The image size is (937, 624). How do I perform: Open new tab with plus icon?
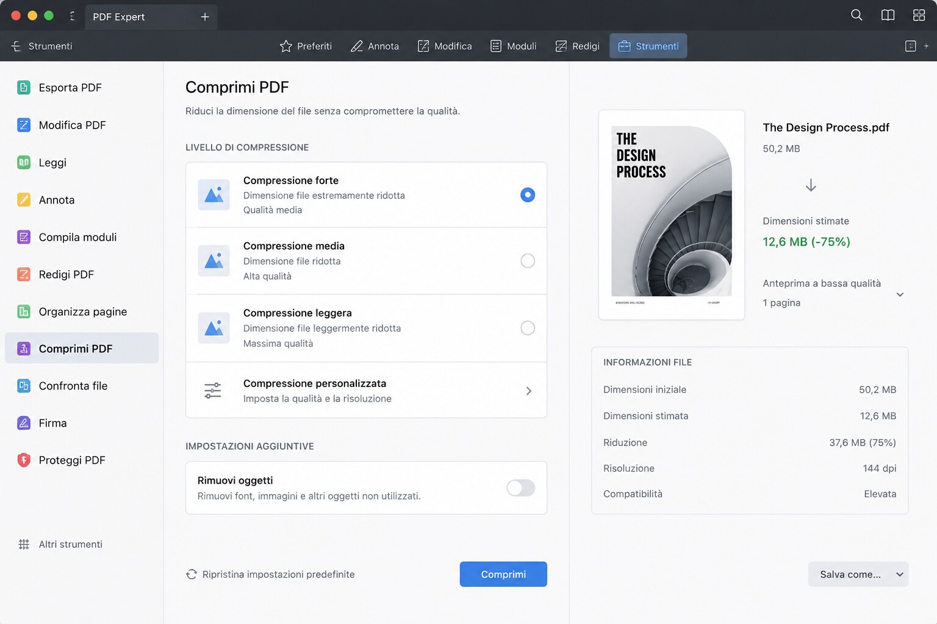coord(205,17)
